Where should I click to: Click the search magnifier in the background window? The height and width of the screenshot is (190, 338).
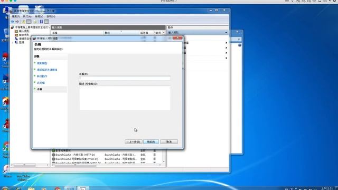(x=239, y=39)
